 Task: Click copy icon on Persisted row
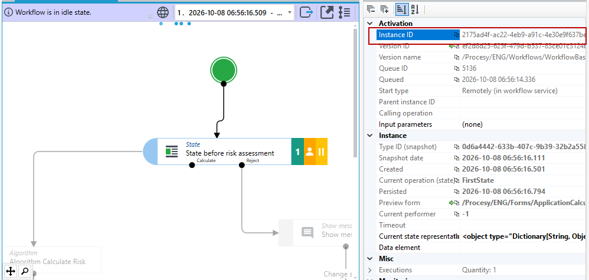pyautogui.click(x=457, y=192)
